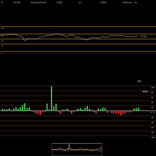Screen dimensions: 156x156
Task: Click the MR axis label 80
Action: click(x=152, y=93)
